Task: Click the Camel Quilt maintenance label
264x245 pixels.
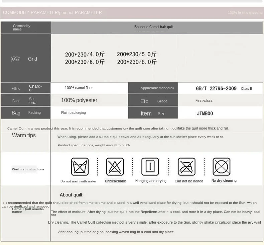Action: pyautogui.click(x=28, y=210)
